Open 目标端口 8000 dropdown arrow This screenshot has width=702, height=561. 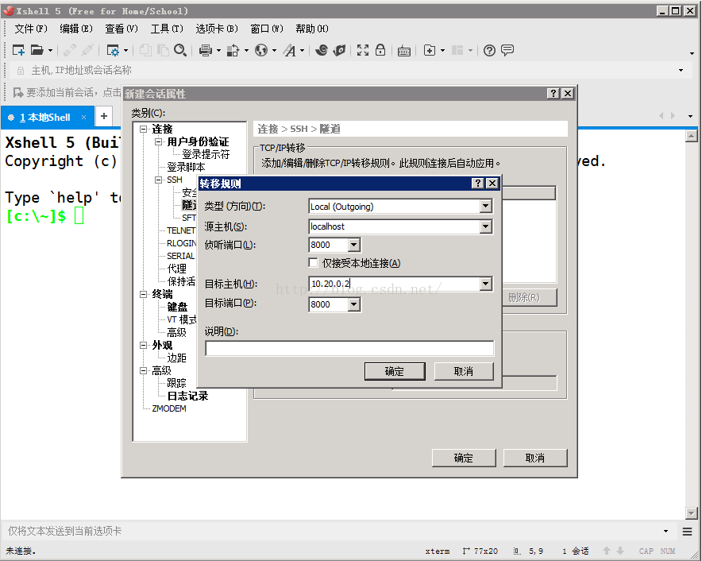pyautogui.click(x=353, y=304)
